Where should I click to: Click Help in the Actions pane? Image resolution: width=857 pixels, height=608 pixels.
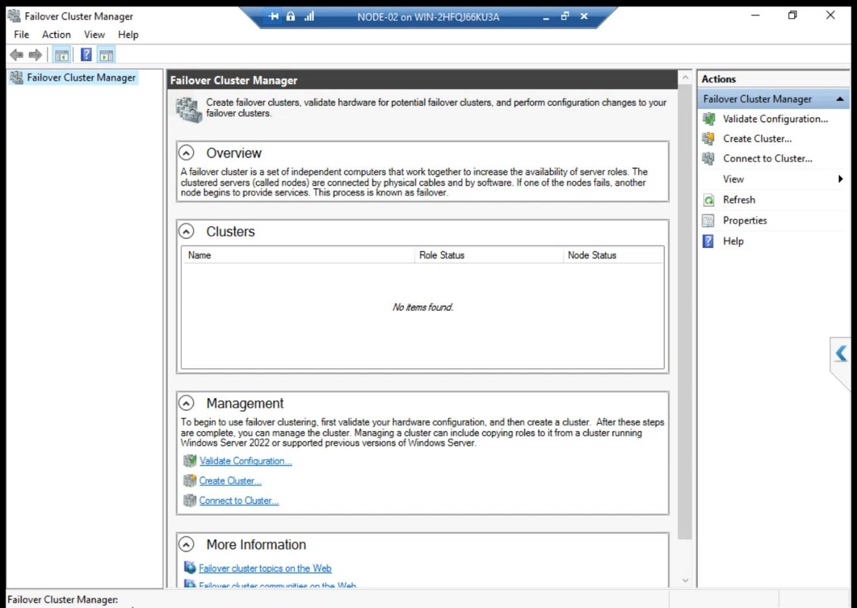tap(733, 241)
